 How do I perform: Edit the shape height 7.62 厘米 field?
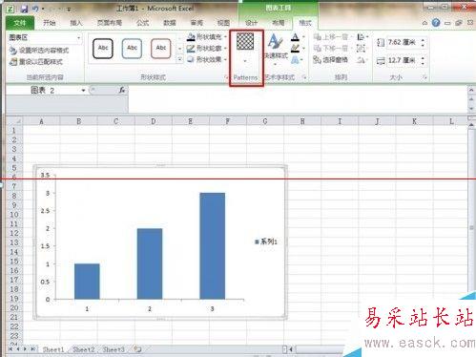pyautogui.click(x=403, y=42)
